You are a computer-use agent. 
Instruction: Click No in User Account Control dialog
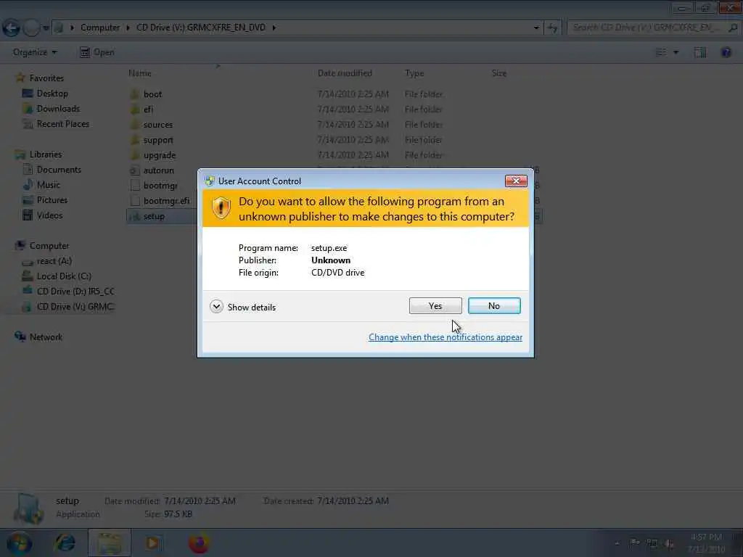coord(493,306)
